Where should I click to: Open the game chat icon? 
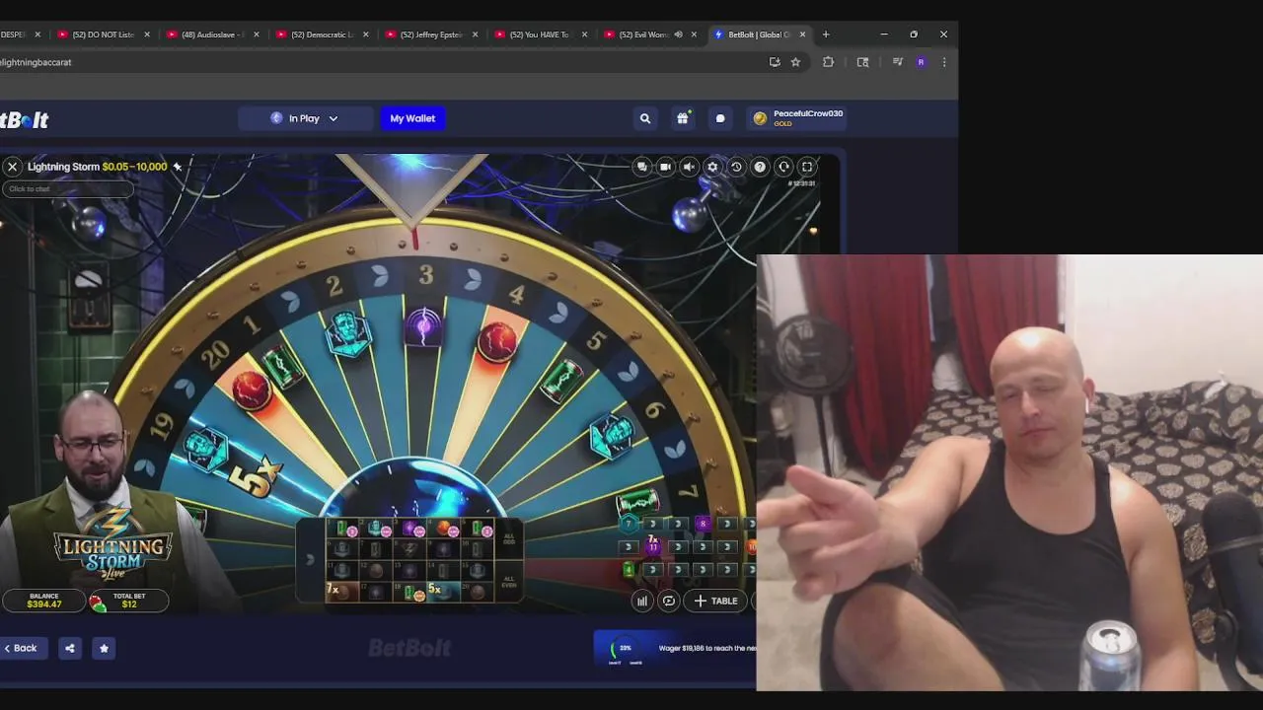point(642,167)
